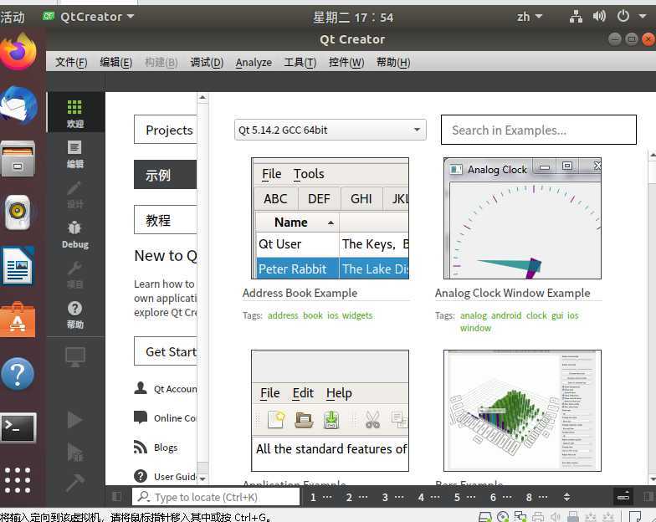Screen dimensions: 656x522
Task: Open the 文件(F) menu
Action: click(71, 62)
